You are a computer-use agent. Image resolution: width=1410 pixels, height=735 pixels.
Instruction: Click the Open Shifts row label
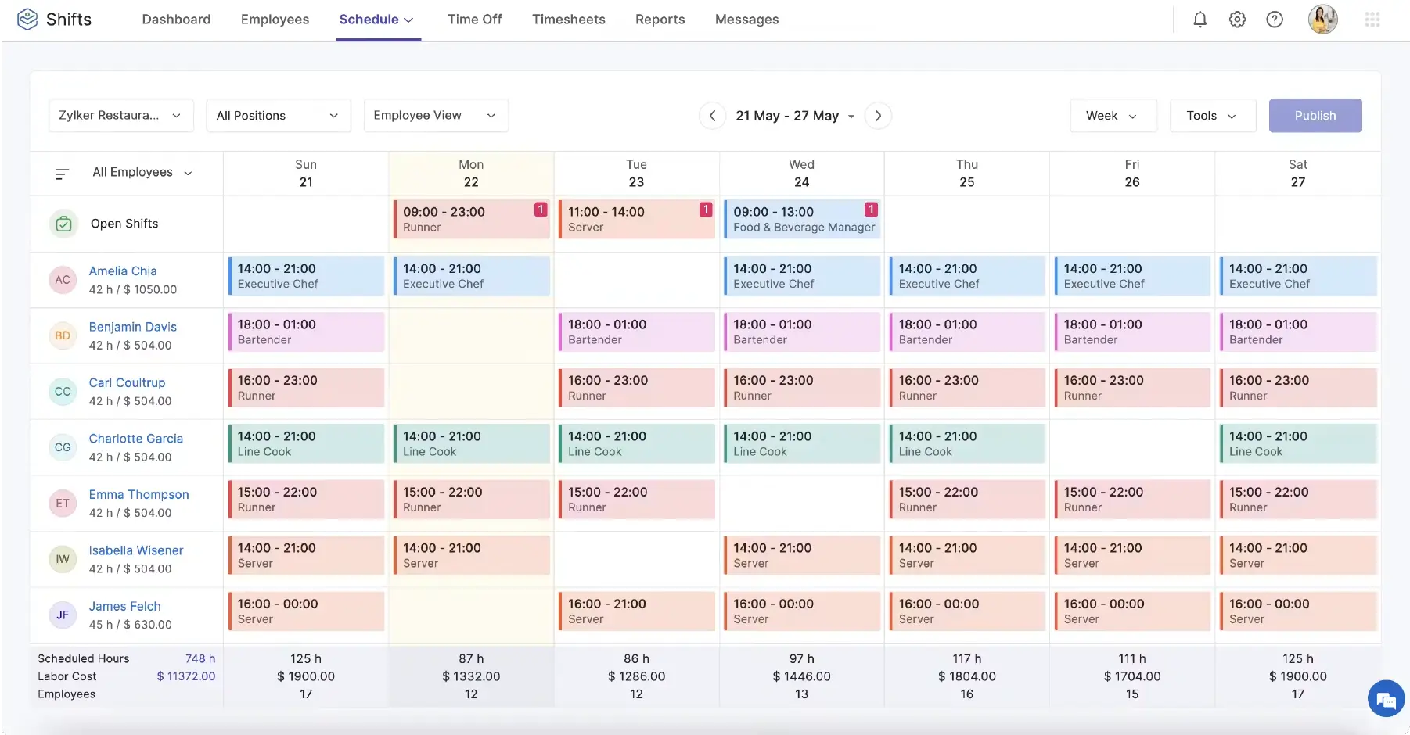(x=124, y=224)
